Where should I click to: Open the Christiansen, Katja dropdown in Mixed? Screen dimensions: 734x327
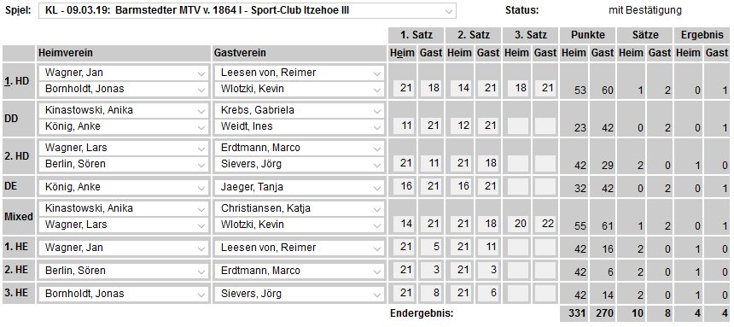[299, 208]
